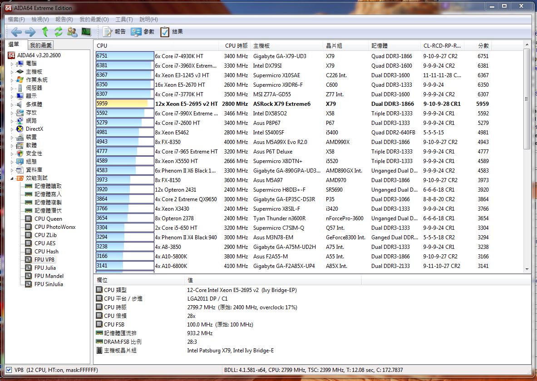This screenshot has height=381, width=537.
Task: Expand the 裝置 tree node arrow
Action: pyautogui.click(x=12, y=138)
